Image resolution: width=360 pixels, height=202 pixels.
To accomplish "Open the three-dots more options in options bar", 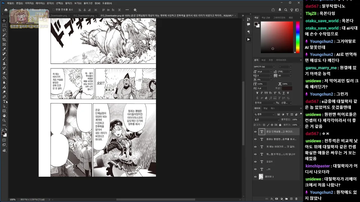I will point(127,10).
